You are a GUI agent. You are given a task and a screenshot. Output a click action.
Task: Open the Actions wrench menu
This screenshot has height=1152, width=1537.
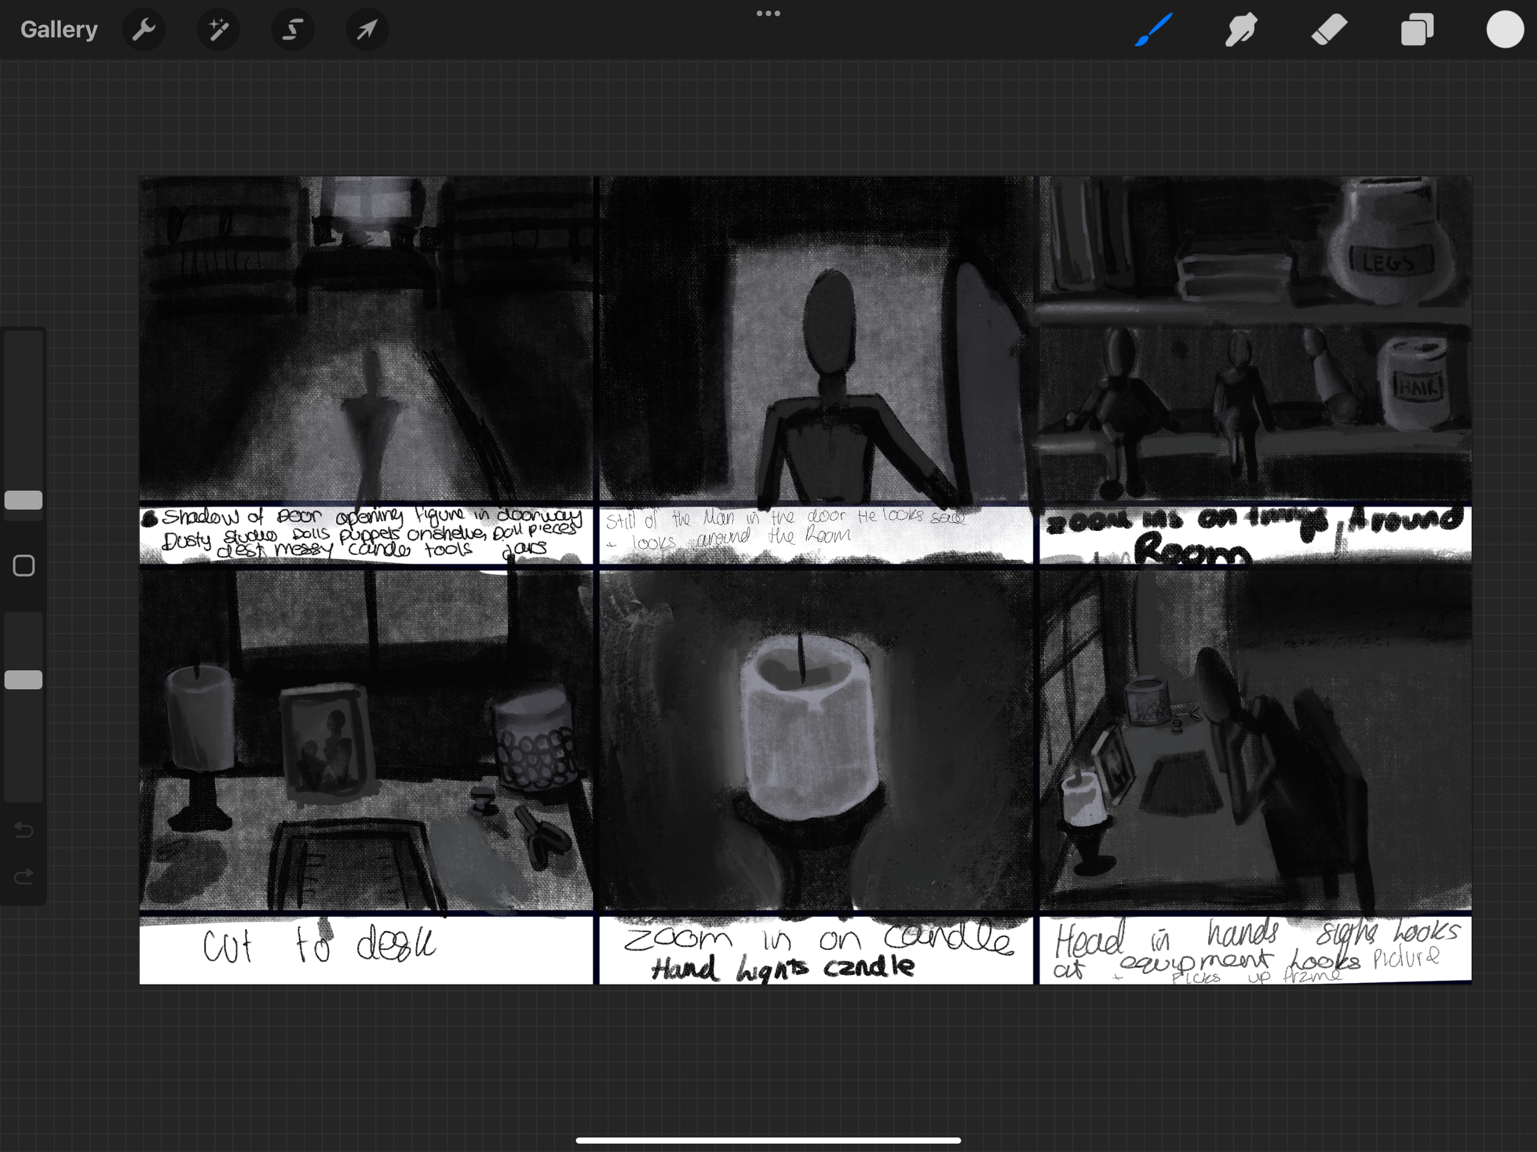143,30
